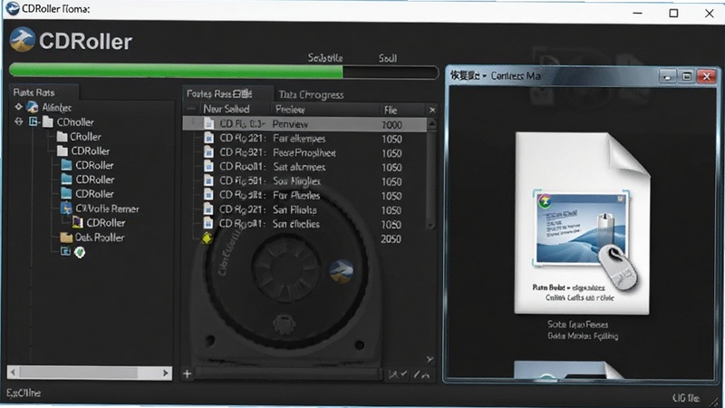Image resolution: width=725 pixels, height=408 pixels.
Task: Click the file icon of San Filiolta row
Action: pos(209,209)
